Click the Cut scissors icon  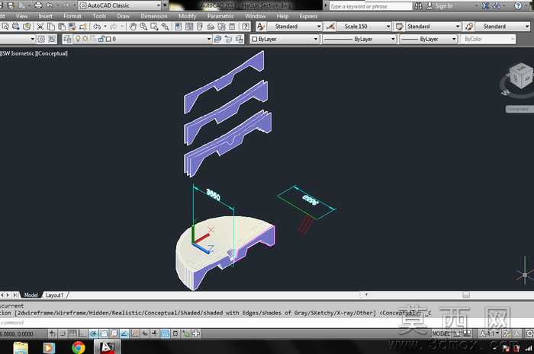coord(40,27)
